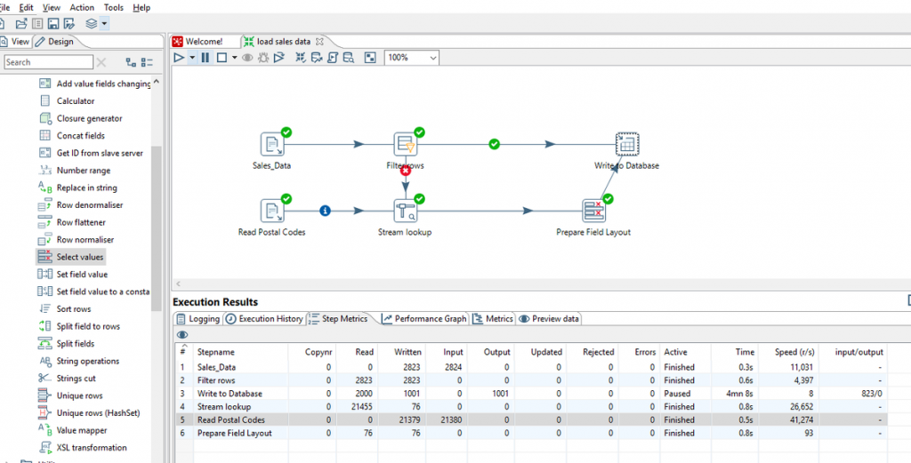Click the explore repository icon

pos(37,23)
